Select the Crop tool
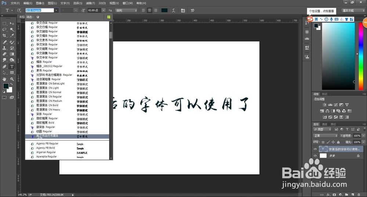This screenshot has width=367, height=197. point(4,36)
